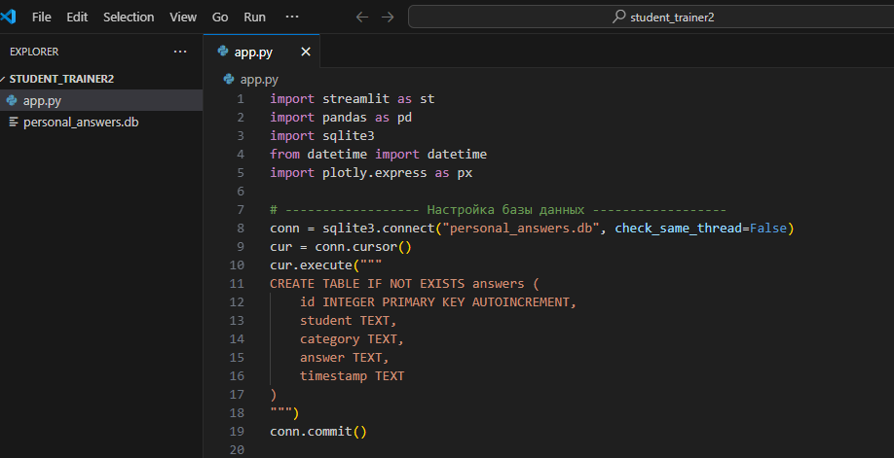Collapse the STUDENT_TRAINER2 folder section
The width and height of the screenshot is (894, 458).
(x=61, y=79)
